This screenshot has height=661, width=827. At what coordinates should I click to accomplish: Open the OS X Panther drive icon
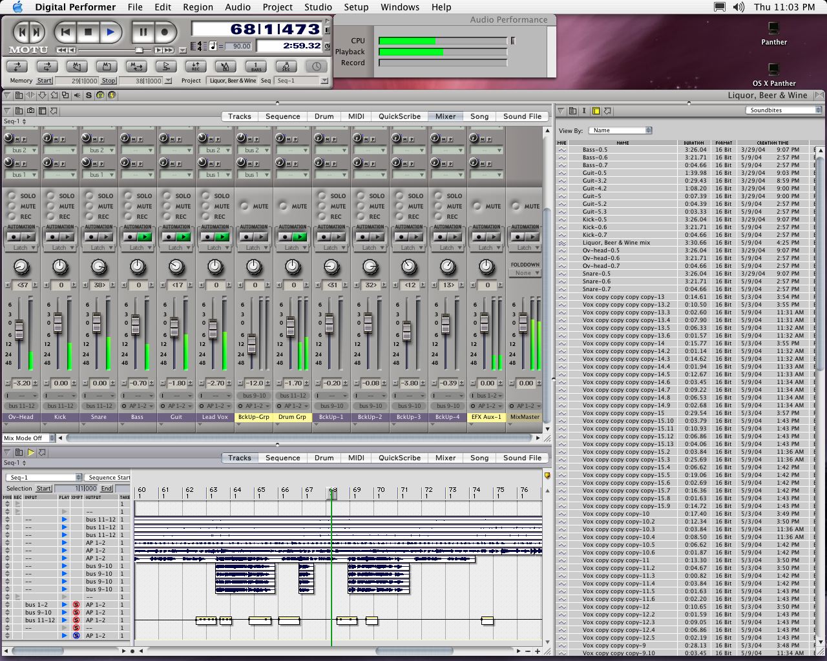coord(773,70)
